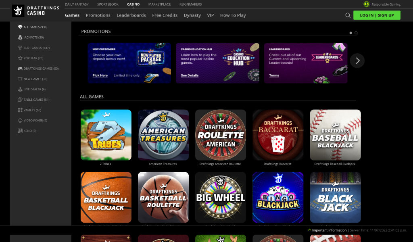
Task: Open the Free Credits menu item
Action: (x=165, y=15)
